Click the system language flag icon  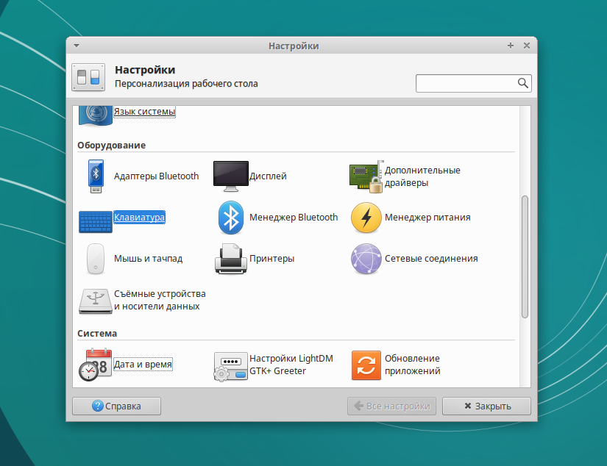[95, 115]
